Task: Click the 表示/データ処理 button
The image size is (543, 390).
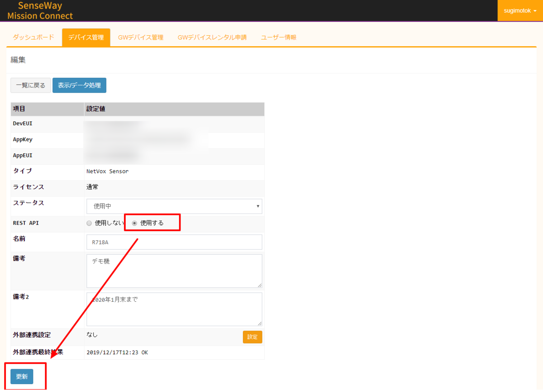Action: (x=79, y=85)
